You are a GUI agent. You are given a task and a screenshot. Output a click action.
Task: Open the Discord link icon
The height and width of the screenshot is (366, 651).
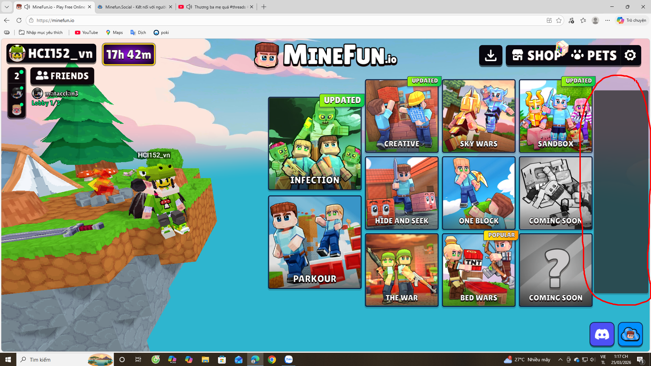tap(602, 334)
